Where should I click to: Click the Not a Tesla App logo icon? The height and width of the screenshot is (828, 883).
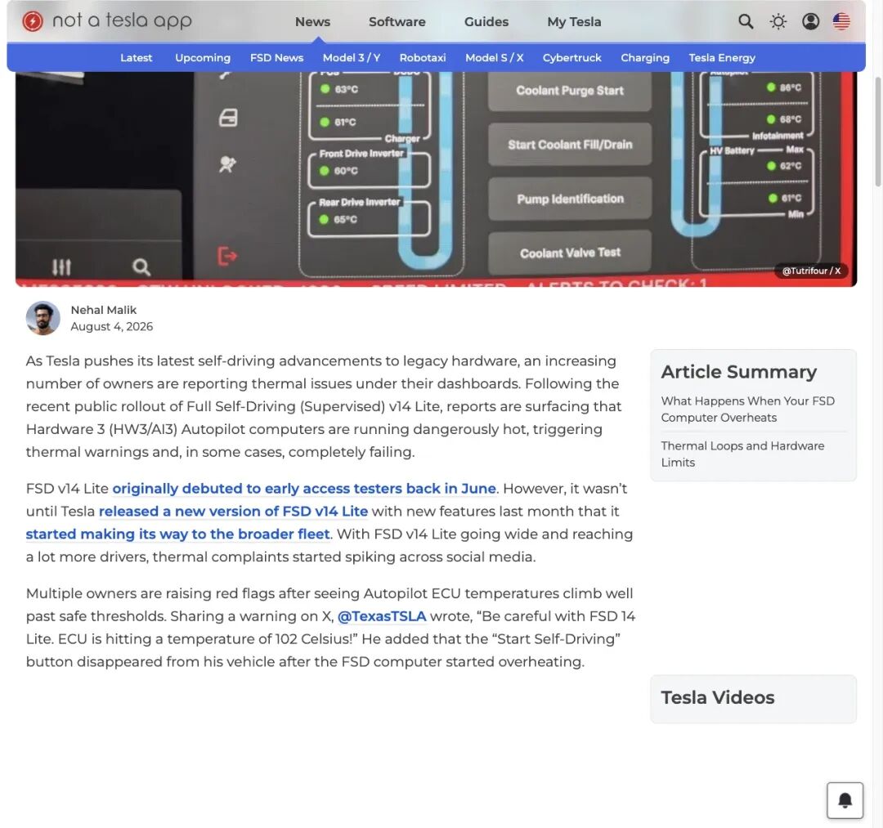click(x=33, y=21)
